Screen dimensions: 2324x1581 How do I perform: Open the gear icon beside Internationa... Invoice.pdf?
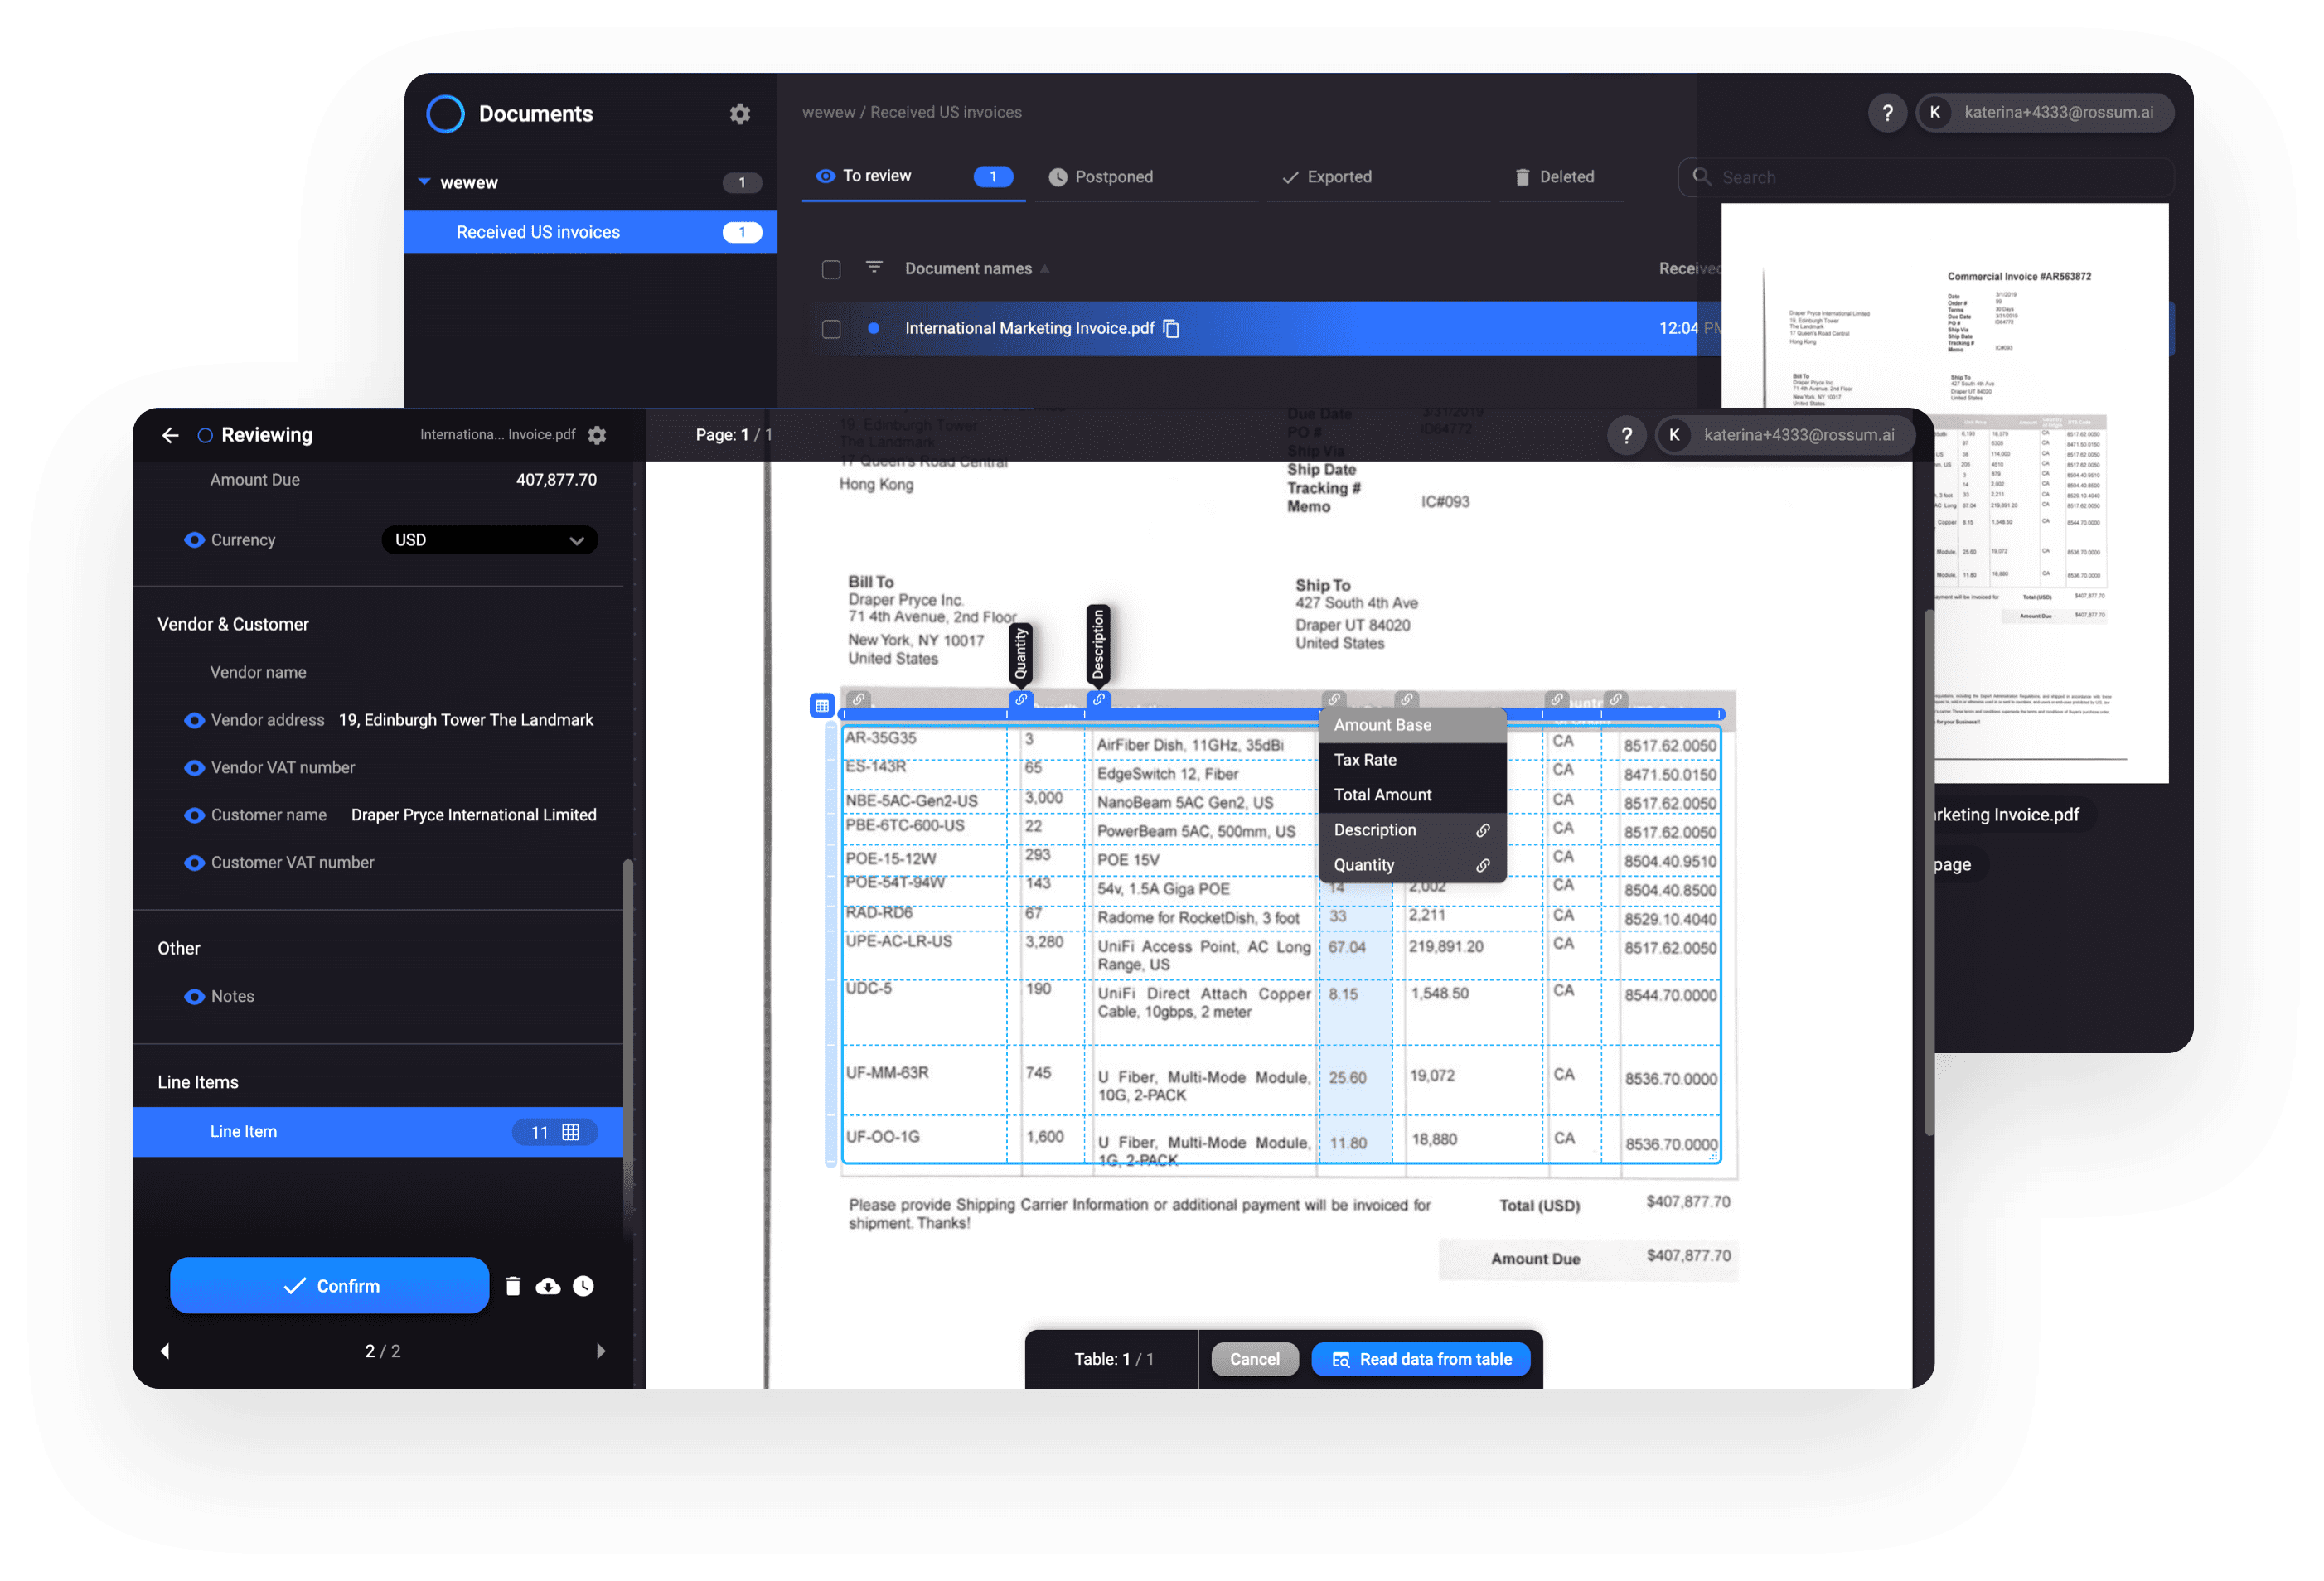coord(597,435)
